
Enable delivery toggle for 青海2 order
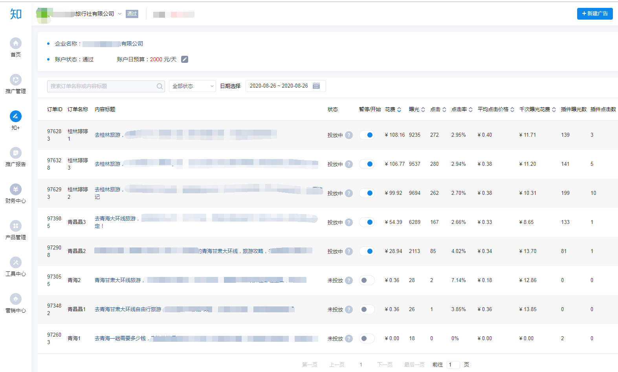(x=367, y=280)
